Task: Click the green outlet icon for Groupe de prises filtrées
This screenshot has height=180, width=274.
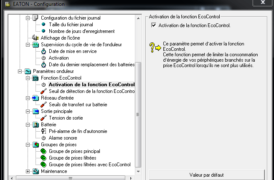Action: tap(43, 158)
